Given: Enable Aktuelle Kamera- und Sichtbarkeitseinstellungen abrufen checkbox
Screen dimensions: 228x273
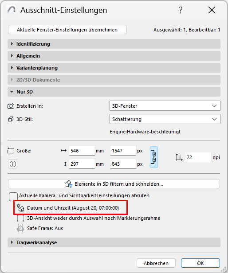Looking at the screenshot, I should tap(13, 197).
